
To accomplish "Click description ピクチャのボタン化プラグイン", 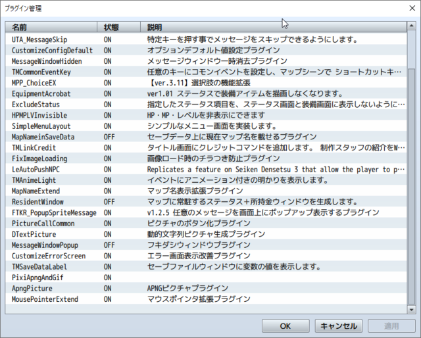I will point(199,224).
